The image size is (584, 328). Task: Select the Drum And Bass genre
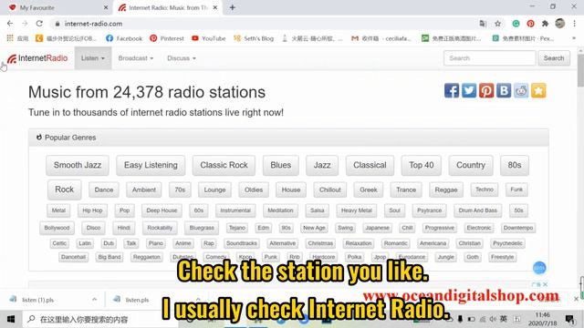click(x=478, y=210)
